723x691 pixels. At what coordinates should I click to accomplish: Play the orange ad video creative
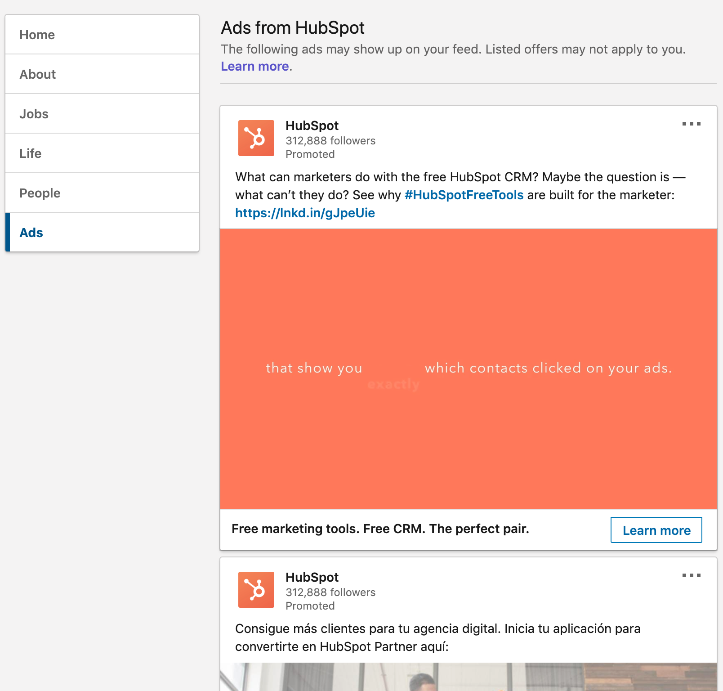pyautogui.click(x=469, y=369)
